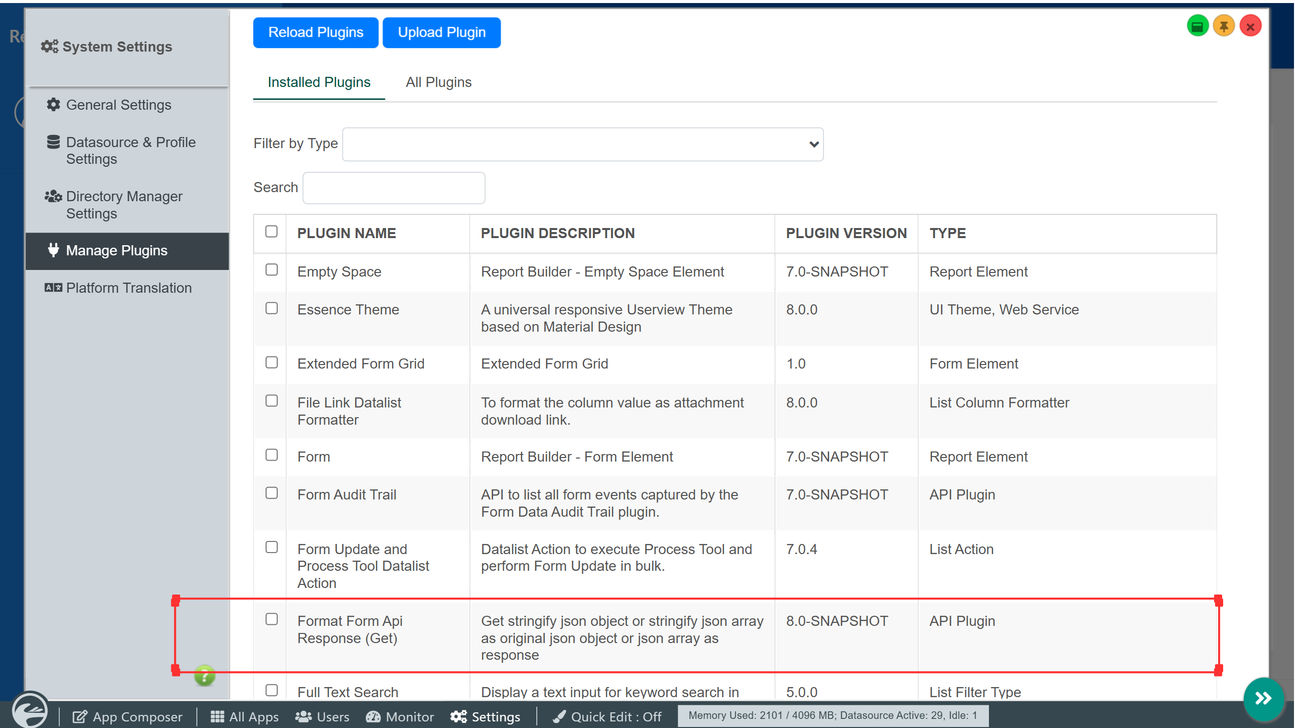Open General Settings in sidebar
1295x728 pixels.
pyautogui.click(x=118, y=105)
